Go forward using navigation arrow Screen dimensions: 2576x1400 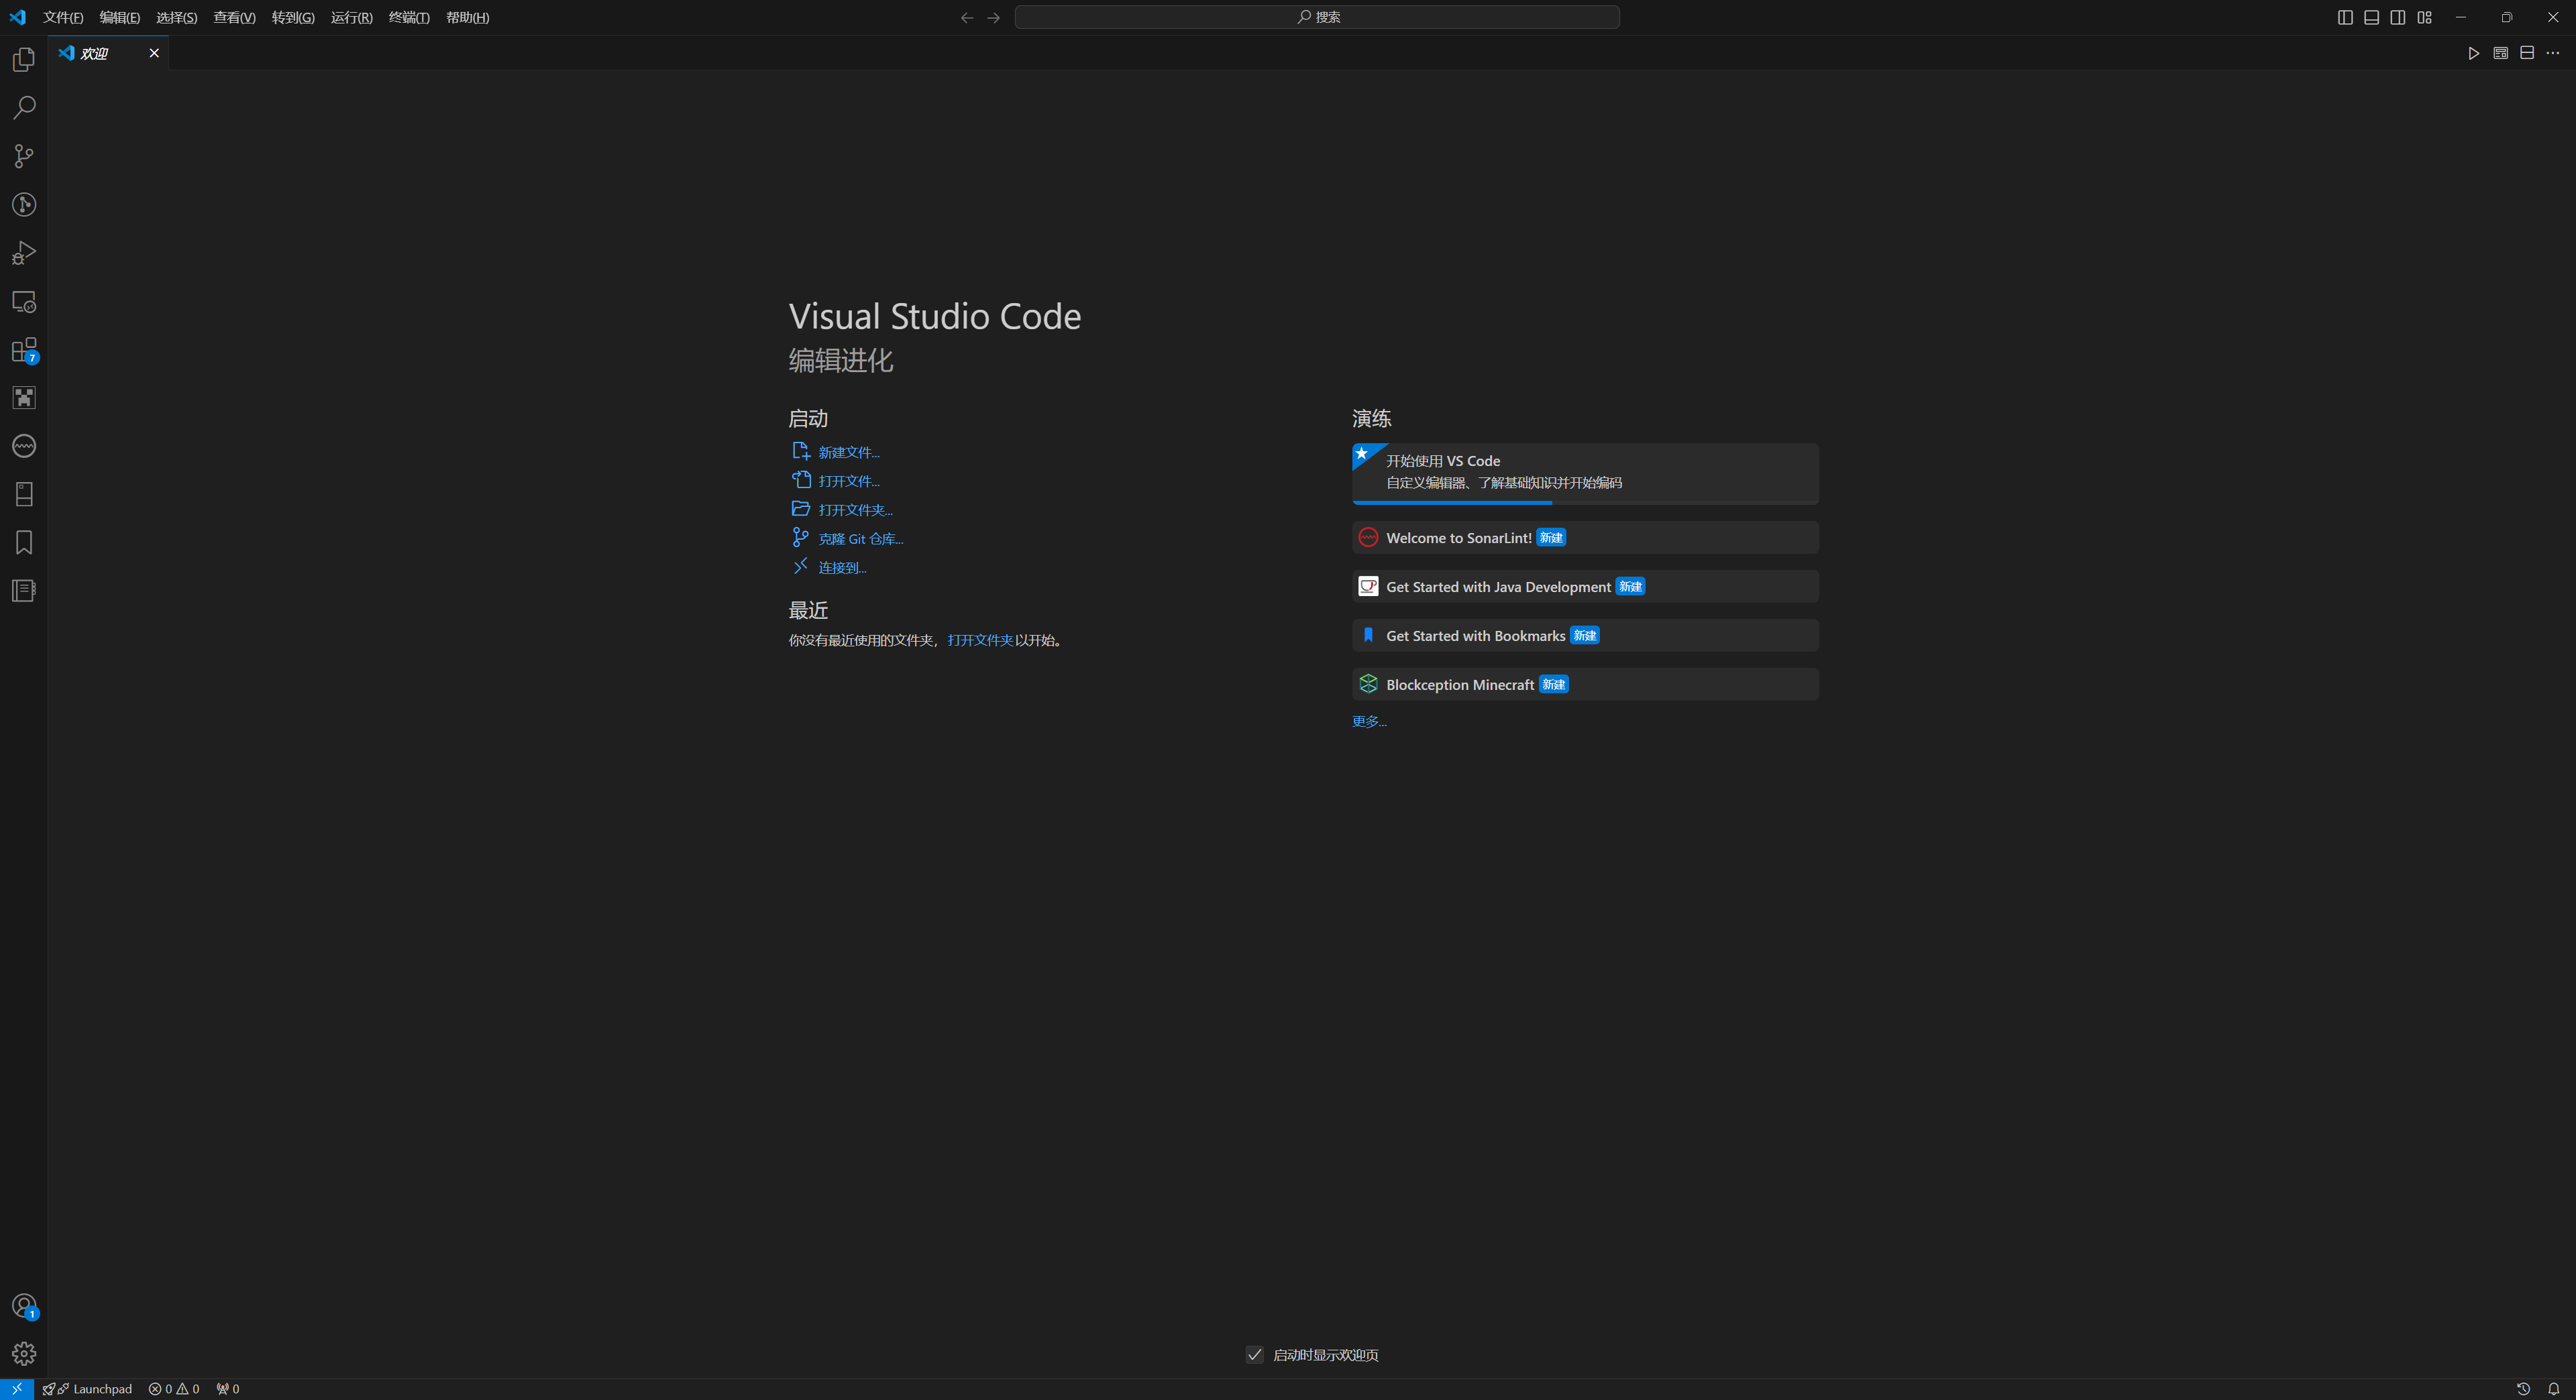tap(993, 17)
